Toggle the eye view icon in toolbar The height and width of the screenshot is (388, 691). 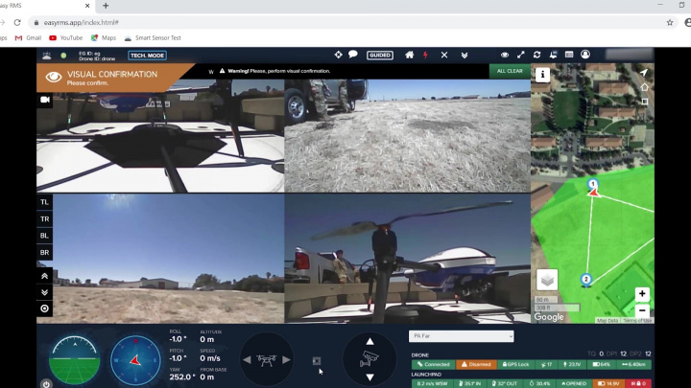pos(505,55)
